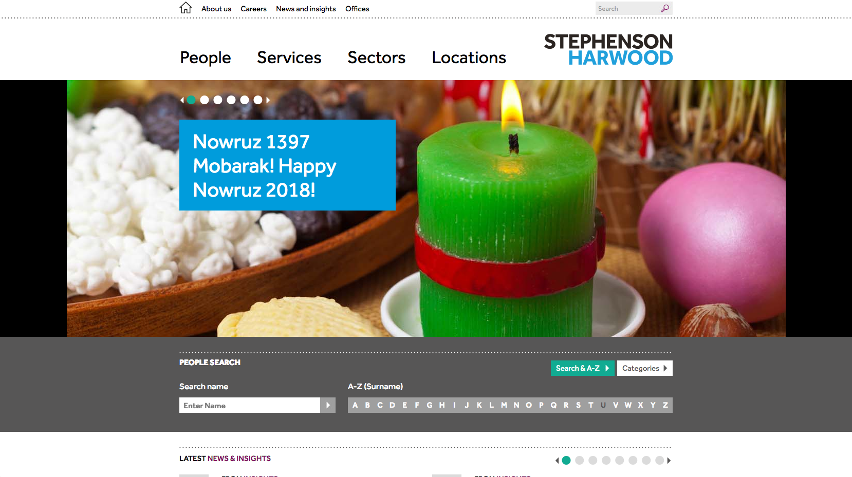Click the magnifier search icon

tap(665, 8)
